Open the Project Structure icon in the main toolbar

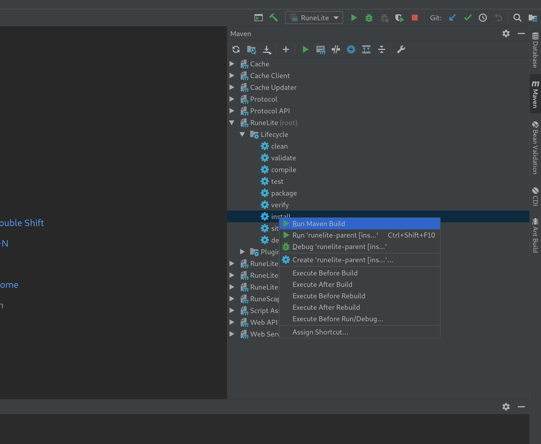pyautogui.click(x=533, y=18)
